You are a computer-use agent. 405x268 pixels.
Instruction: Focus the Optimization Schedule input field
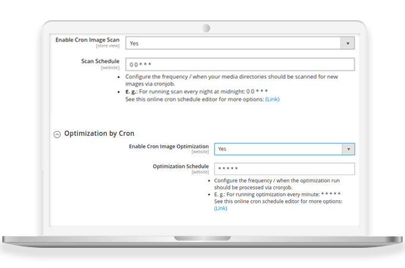pyautogui.click(x=284, y=169)
